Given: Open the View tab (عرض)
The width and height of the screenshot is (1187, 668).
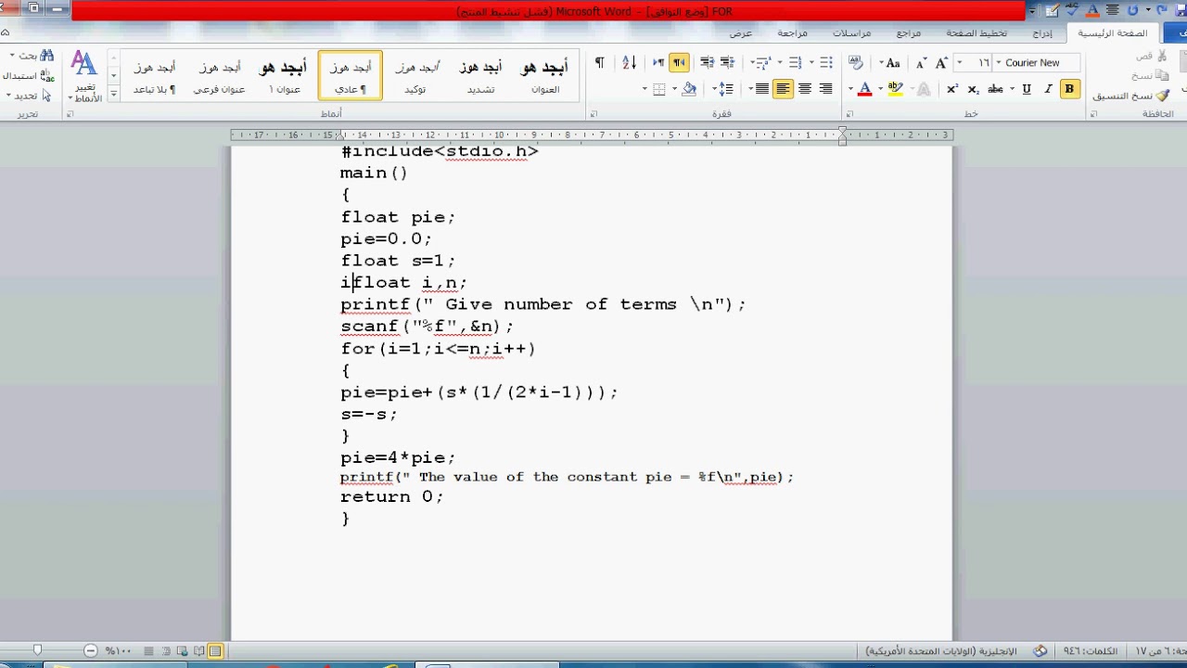Looking at the screenshot, I should click(740, 33).
